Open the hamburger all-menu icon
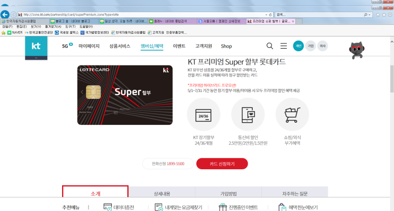Screen dimensions: 394x211 pyautogui.click(x=284, y=46)
